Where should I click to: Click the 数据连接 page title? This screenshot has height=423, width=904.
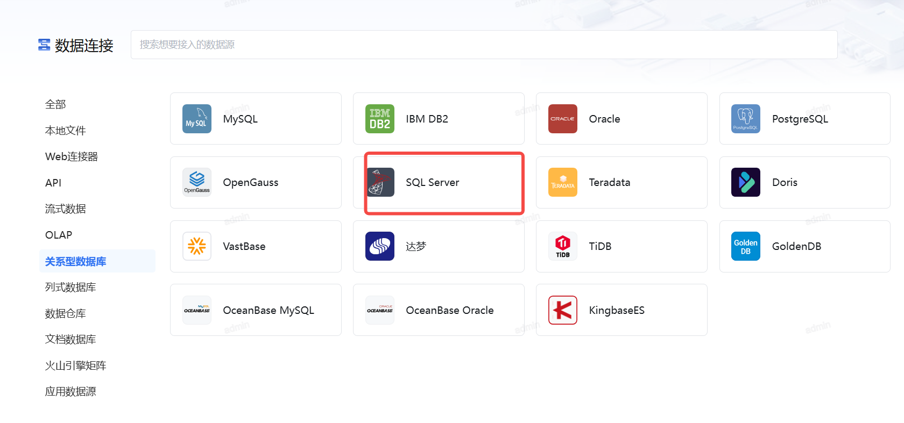[x=84, y=45]
